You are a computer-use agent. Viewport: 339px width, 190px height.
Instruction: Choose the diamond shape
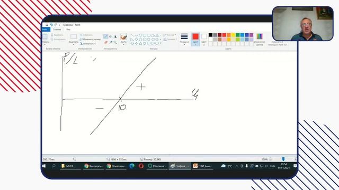136,39
